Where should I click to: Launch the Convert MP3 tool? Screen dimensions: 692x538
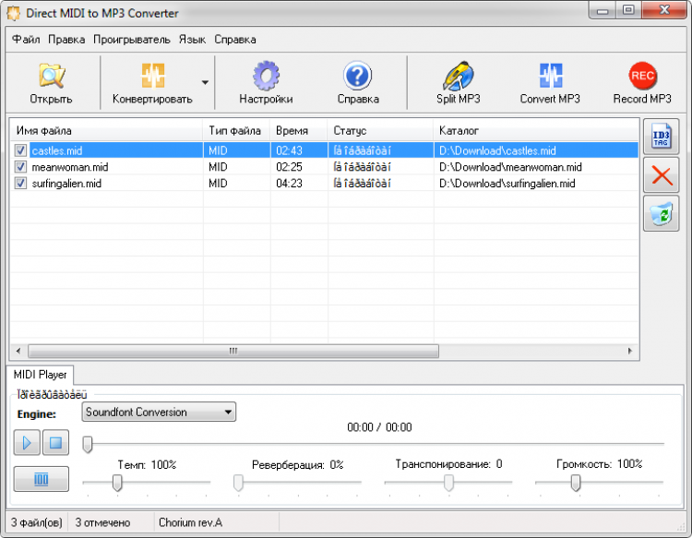(550, 82)
